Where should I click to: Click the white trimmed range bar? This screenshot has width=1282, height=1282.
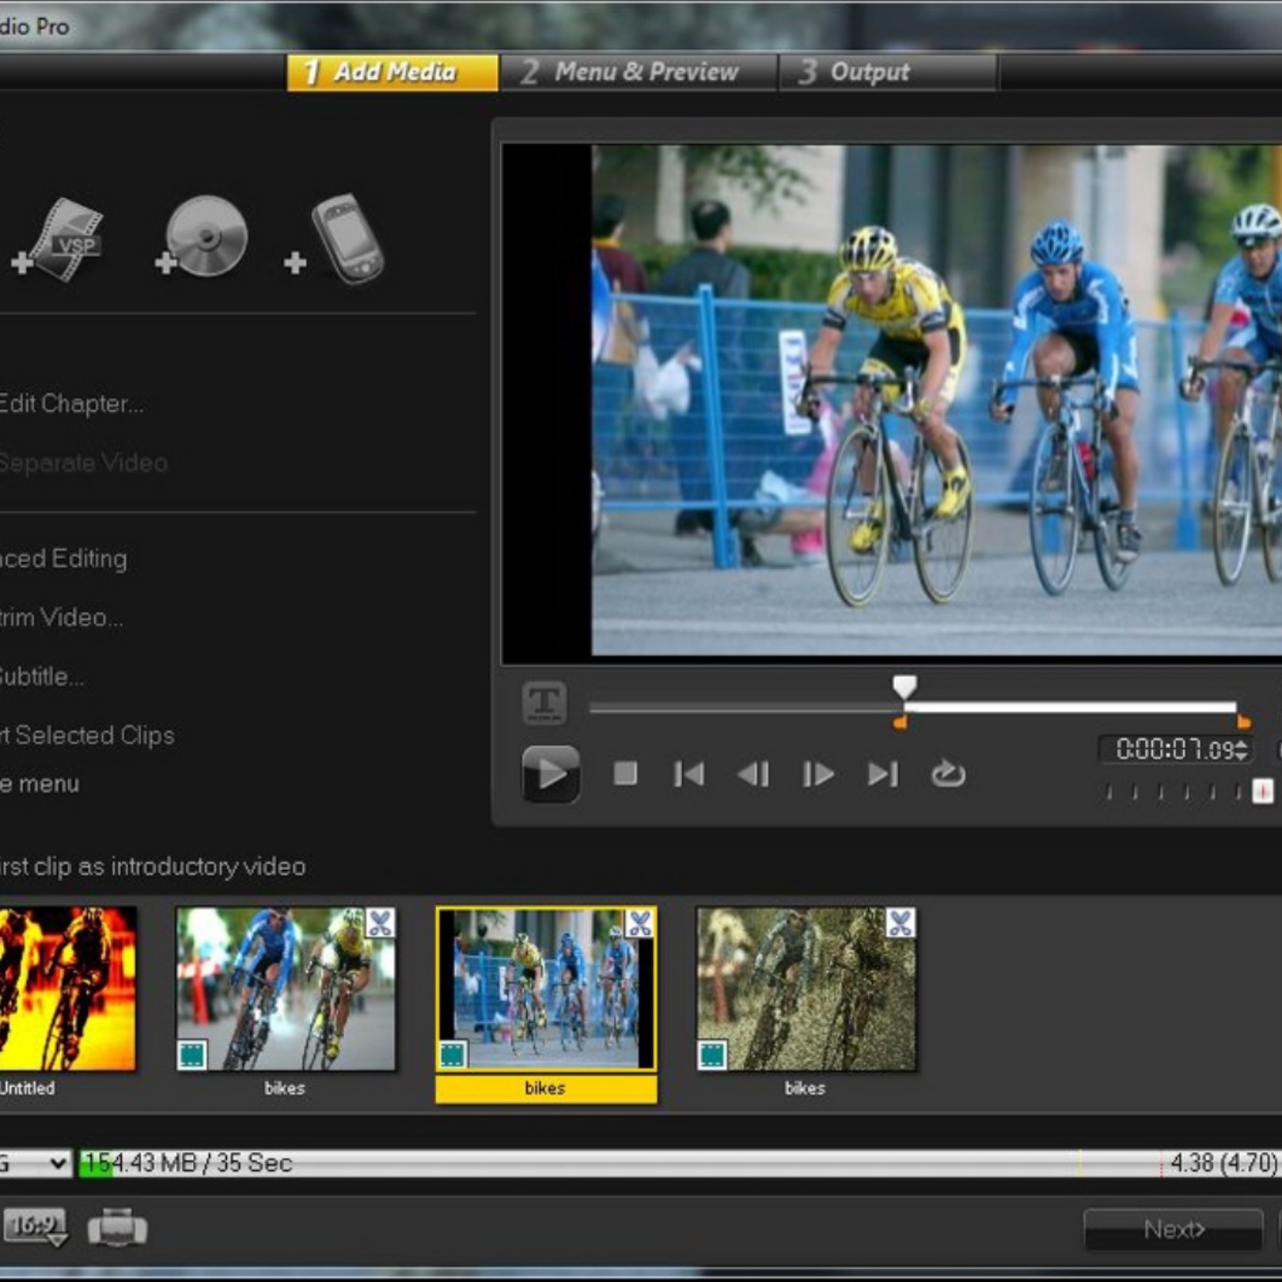coord(1070,707)
